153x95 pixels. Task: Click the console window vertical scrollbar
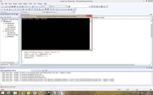pos(90,34)
